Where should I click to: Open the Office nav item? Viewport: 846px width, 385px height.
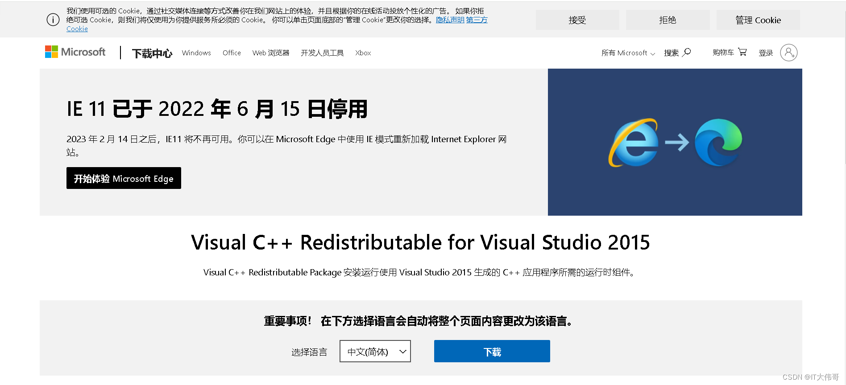[x=232, y=53]
